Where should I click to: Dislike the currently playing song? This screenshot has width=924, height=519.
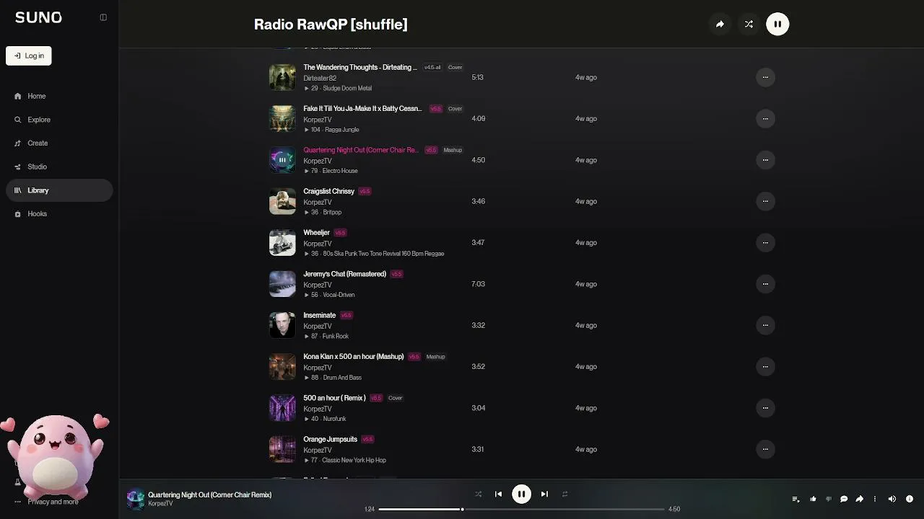click(828, 499)
